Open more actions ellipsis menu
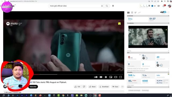 123,87
